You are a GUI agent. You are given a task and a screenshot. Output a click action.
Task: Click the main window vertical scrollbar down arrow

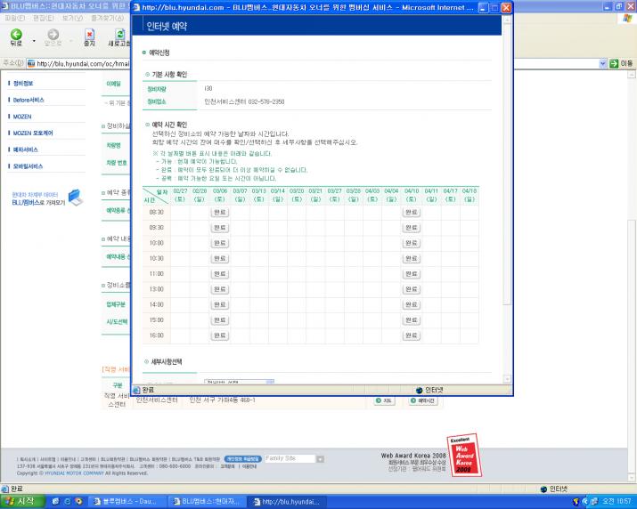pyautogui.click(x=631, y=478)
